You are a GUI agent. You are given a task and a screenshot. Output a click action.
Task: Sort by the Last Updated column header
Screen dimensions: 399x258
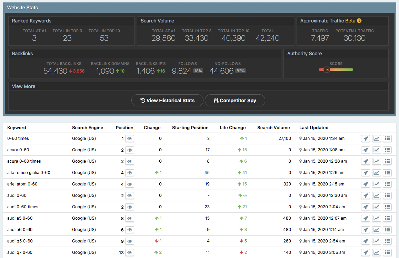coord(314,127)
